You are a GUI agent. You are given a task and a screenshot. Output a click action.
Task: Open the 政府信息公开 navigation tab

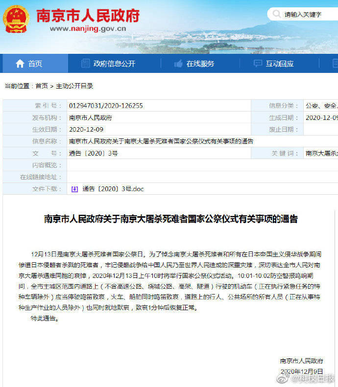pos(115,64)
